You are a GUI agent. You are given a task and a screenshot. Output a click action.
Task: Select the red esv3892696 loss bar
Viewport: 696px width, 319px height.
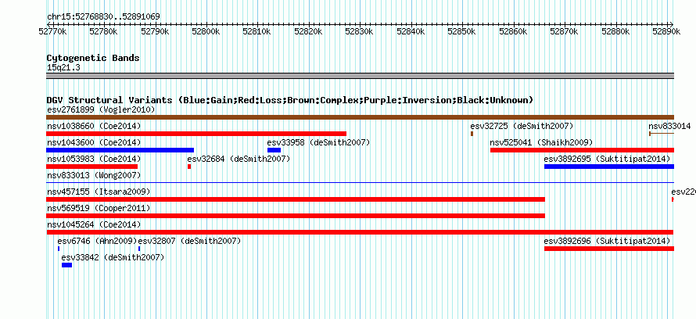coord(609,249)
